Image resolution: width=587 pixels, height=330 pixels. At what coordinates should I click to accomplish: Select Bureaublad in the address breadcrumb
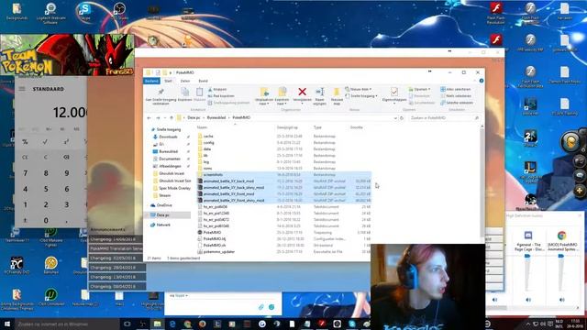coord(216,118)
